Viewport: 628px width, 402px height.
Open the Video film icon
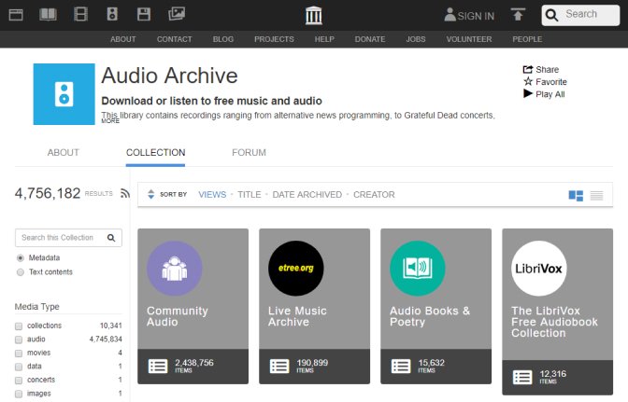coord(80,14)
